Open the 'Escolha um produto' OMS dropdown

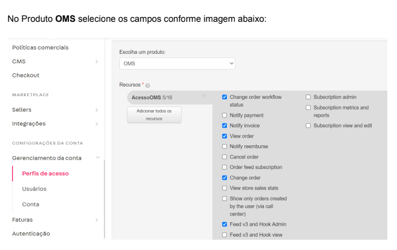[177, 63]
